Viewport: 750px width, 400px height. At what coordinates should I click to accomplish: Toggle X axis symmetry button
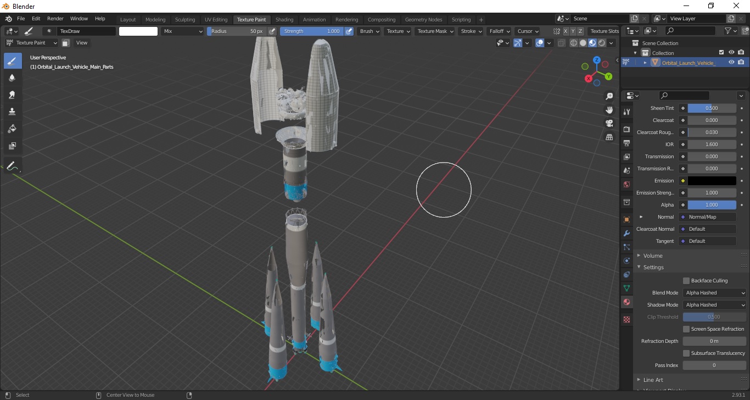(x=566, y=31)
